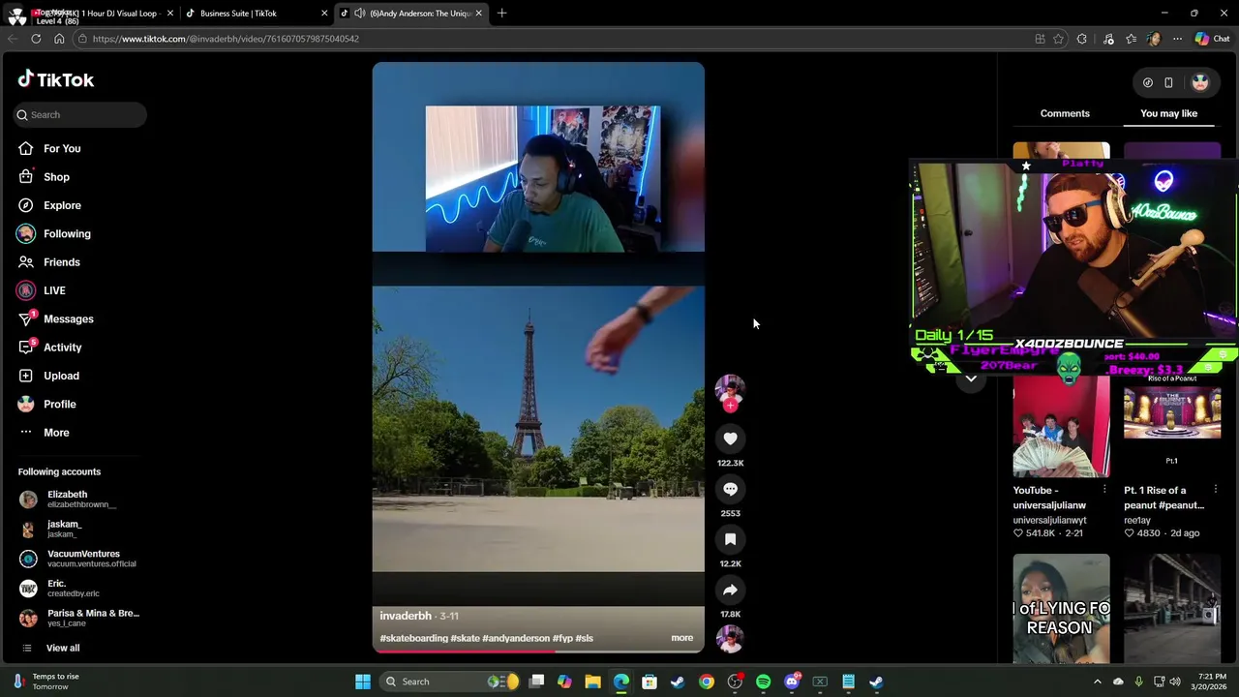Open options for YouTube universaljulianw video

1104,490
